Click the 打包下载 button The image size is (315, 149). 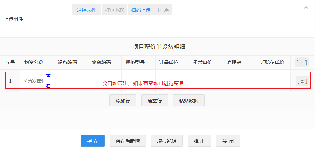pos(114,10)
